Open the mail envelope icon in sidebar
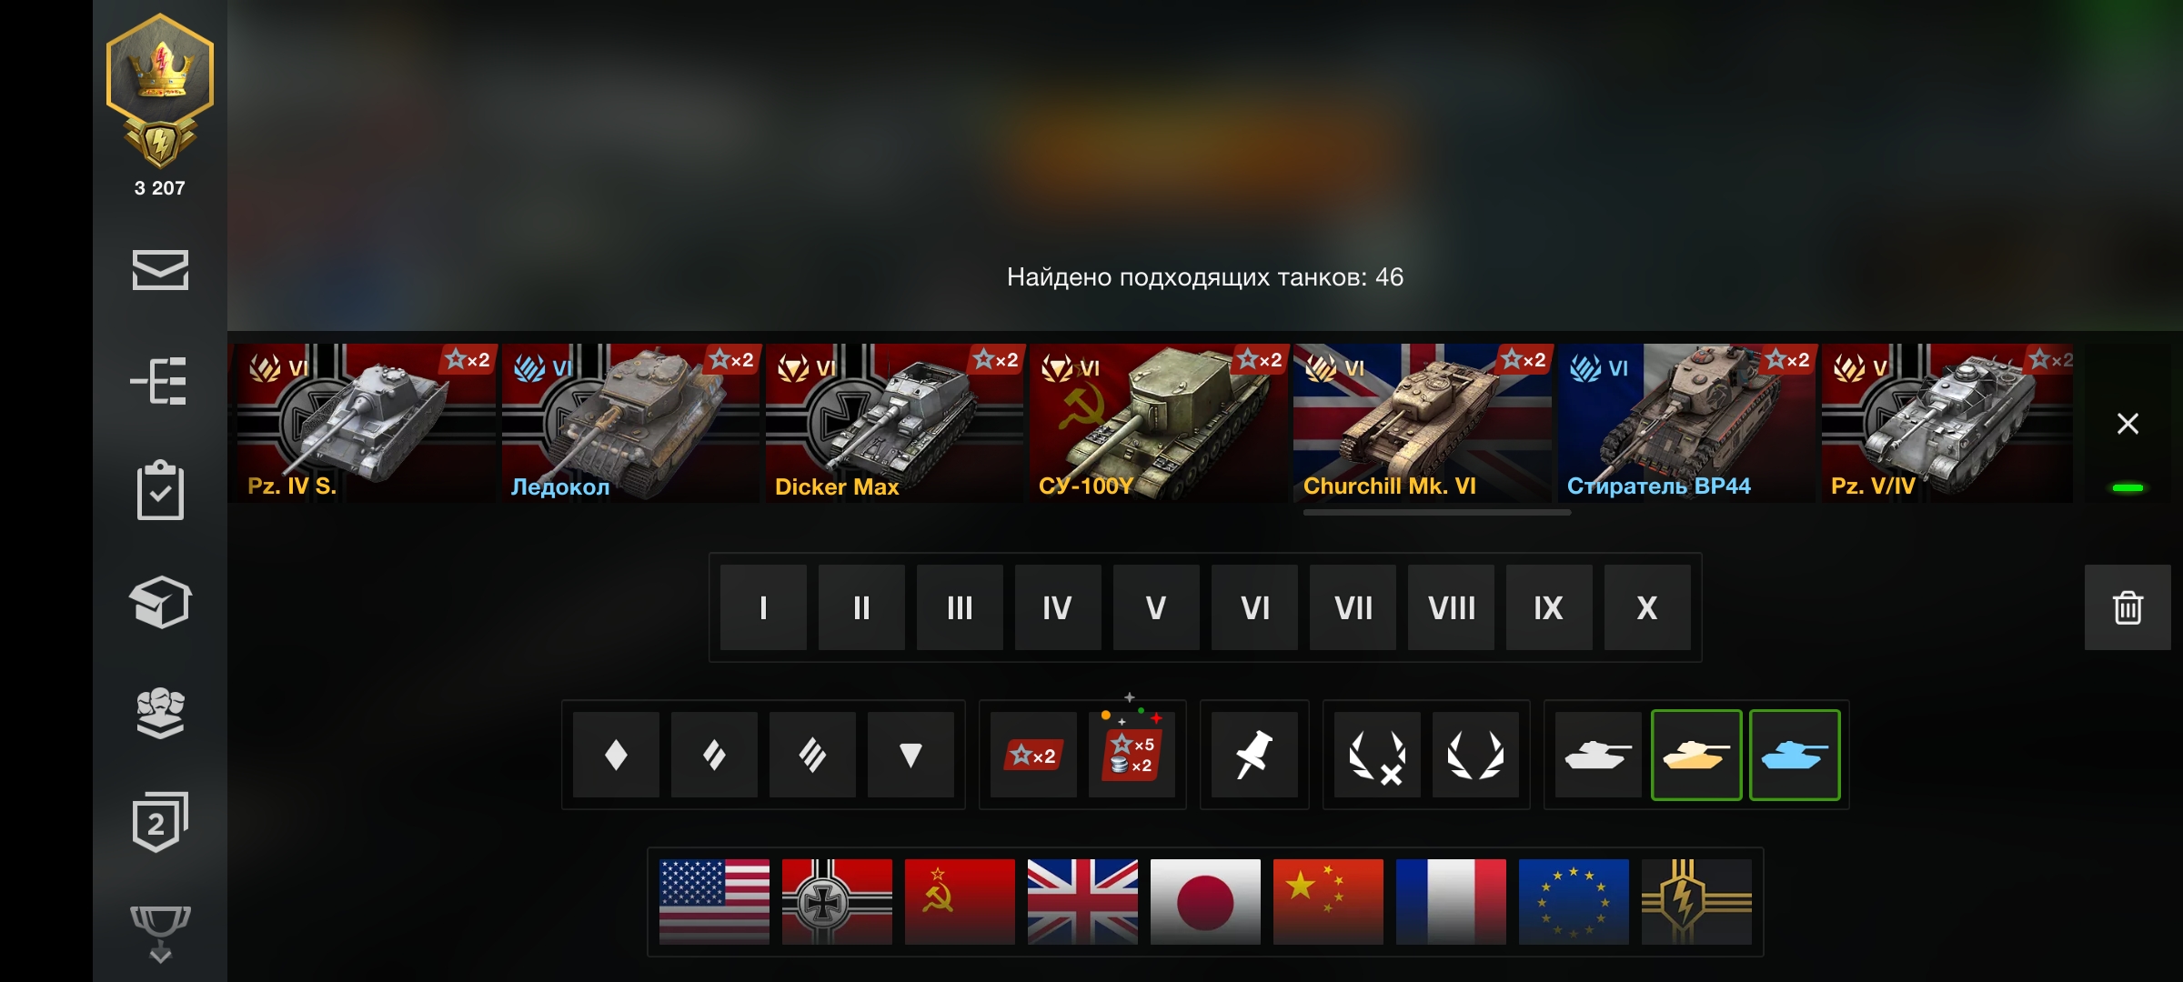Viewport: 2183px width, 982px height. [x=160, y=269]
